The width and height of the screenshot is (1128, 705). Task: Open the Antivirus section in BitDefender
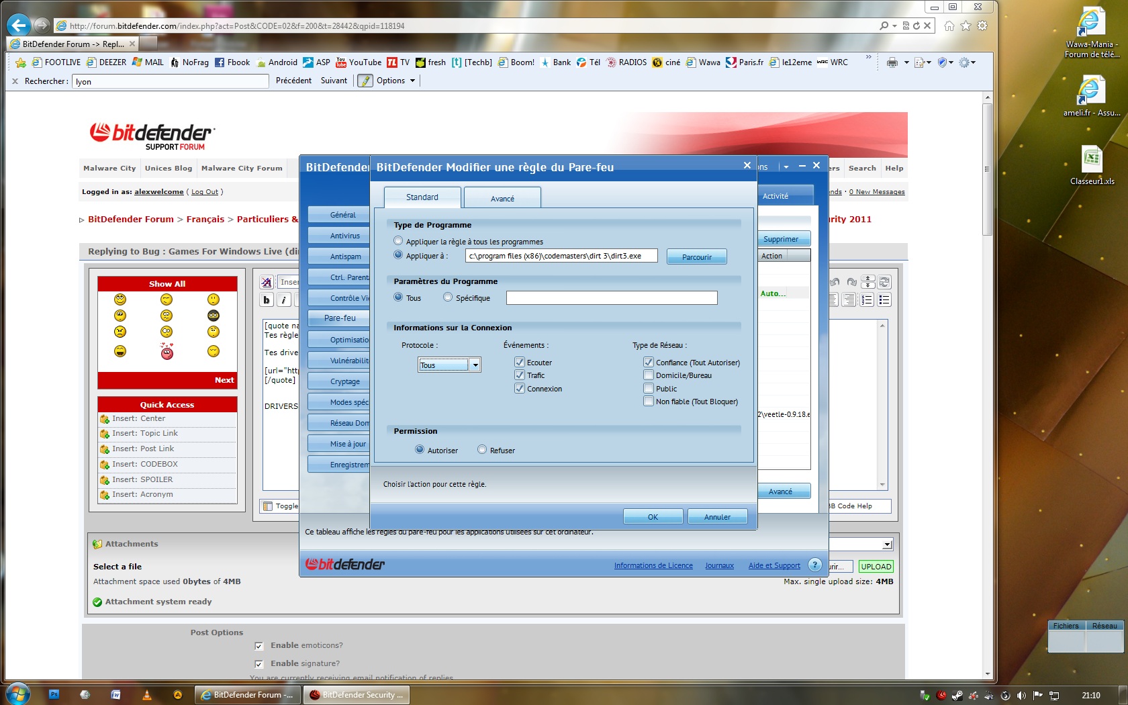tap(339, 236)
